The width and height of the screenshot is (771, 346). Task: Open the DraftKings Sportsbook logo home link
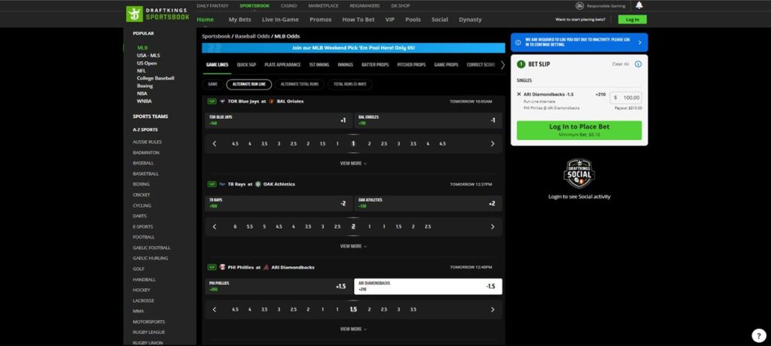pyautogui.click(x=157, y=14)
